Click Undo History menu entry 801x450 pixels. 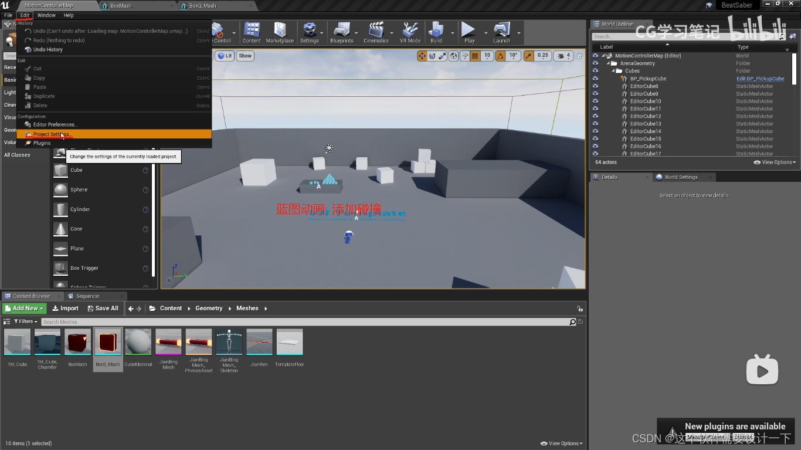click(x=114, y=50)
